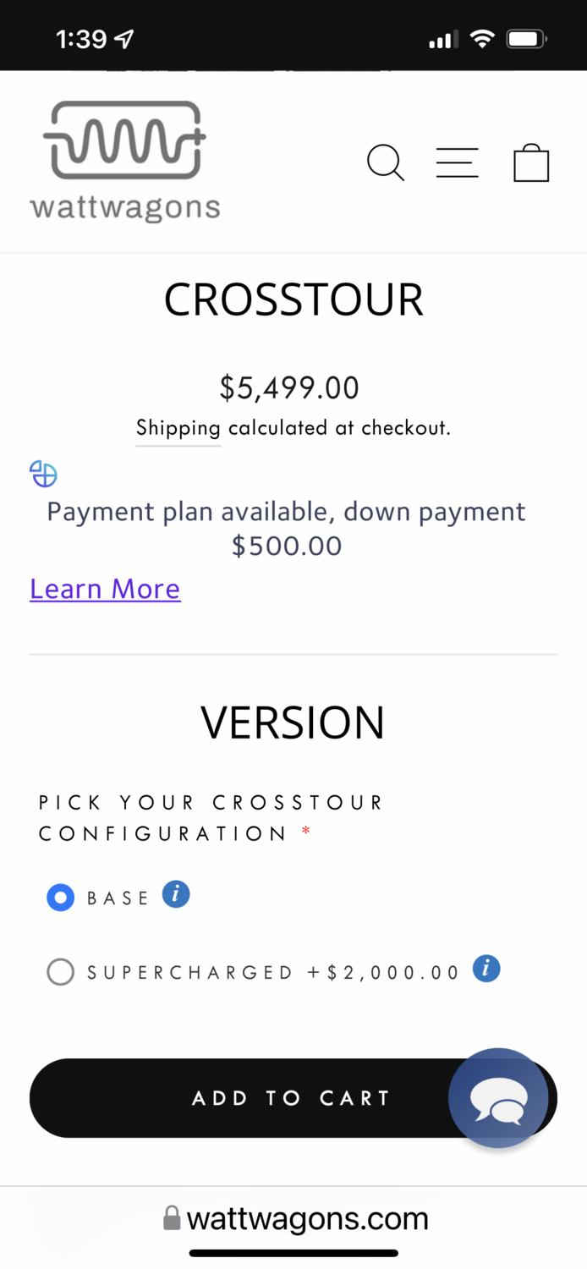Open the Shipping policy link
This screenshot has width=587, height=1269.
[178, 428]
